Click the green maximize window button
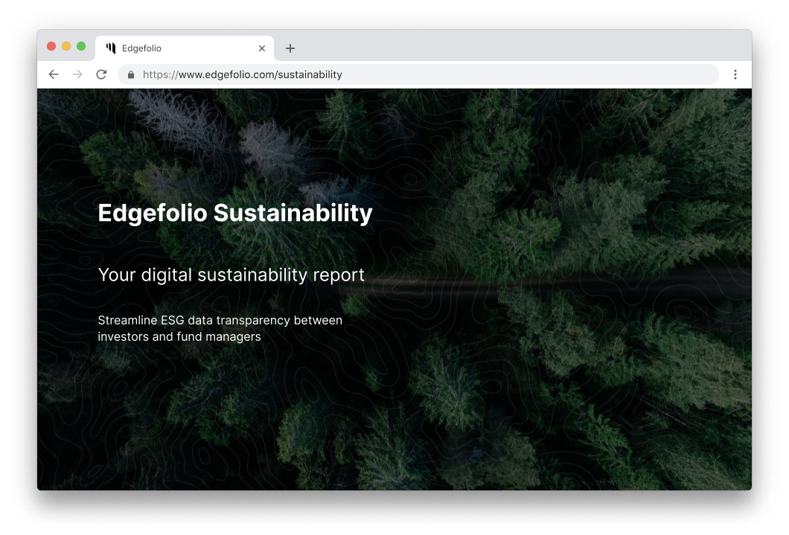The width and height of the screenshot is (789, 535). pos(81,46)
